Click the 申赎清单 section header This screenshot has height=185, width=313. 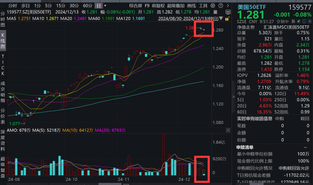click(245, 147)
